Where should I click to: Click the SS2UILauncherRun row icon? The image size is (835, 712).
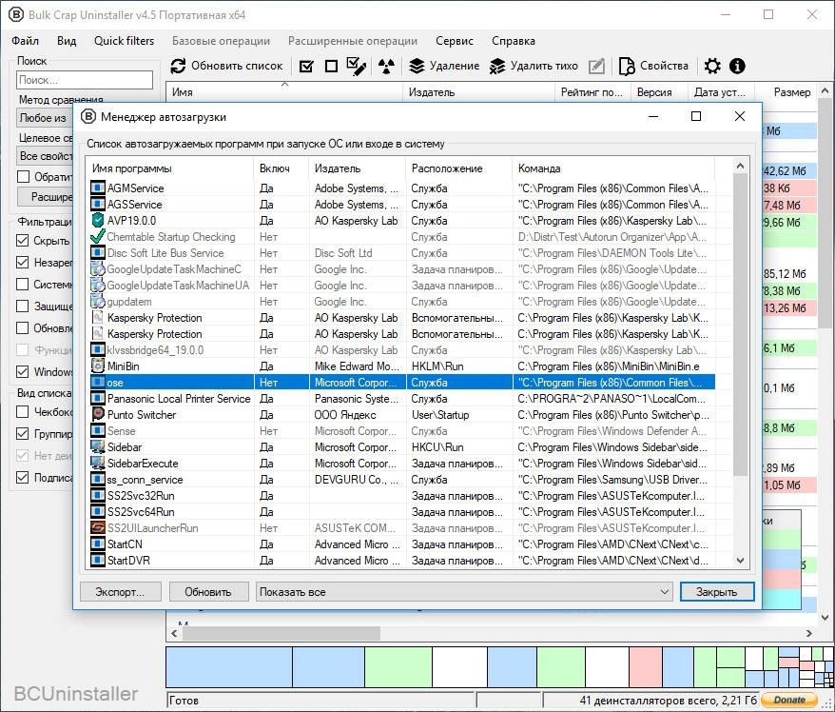click(x=98, y=527)
